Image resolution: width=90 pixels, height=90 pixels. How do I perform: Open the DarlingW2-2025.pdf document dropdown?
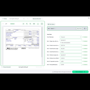coord(17,19)
